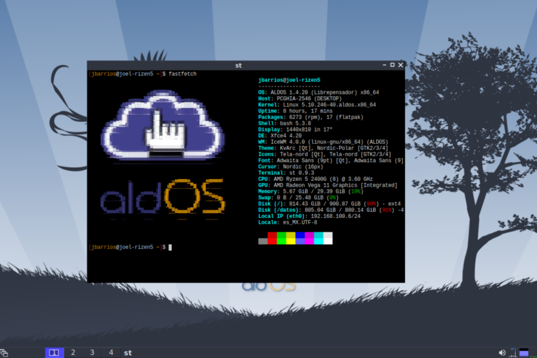537x358 pixels.
Task: Click the 'Display: 1440x810' line
Action: point(296,130)
